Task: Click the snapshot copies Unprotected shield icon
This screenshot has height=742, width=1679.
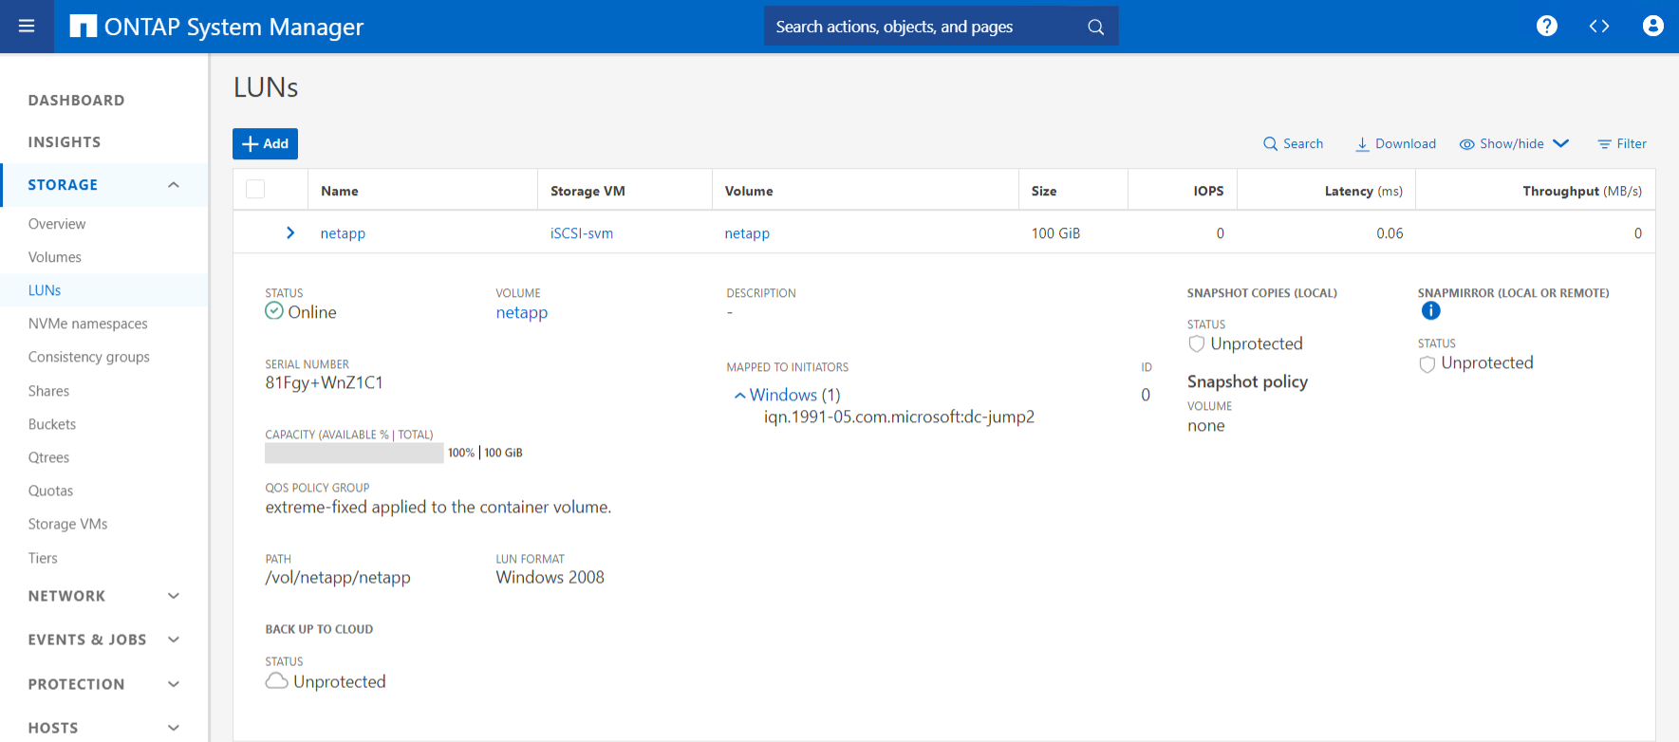Action: (1196, 343)
